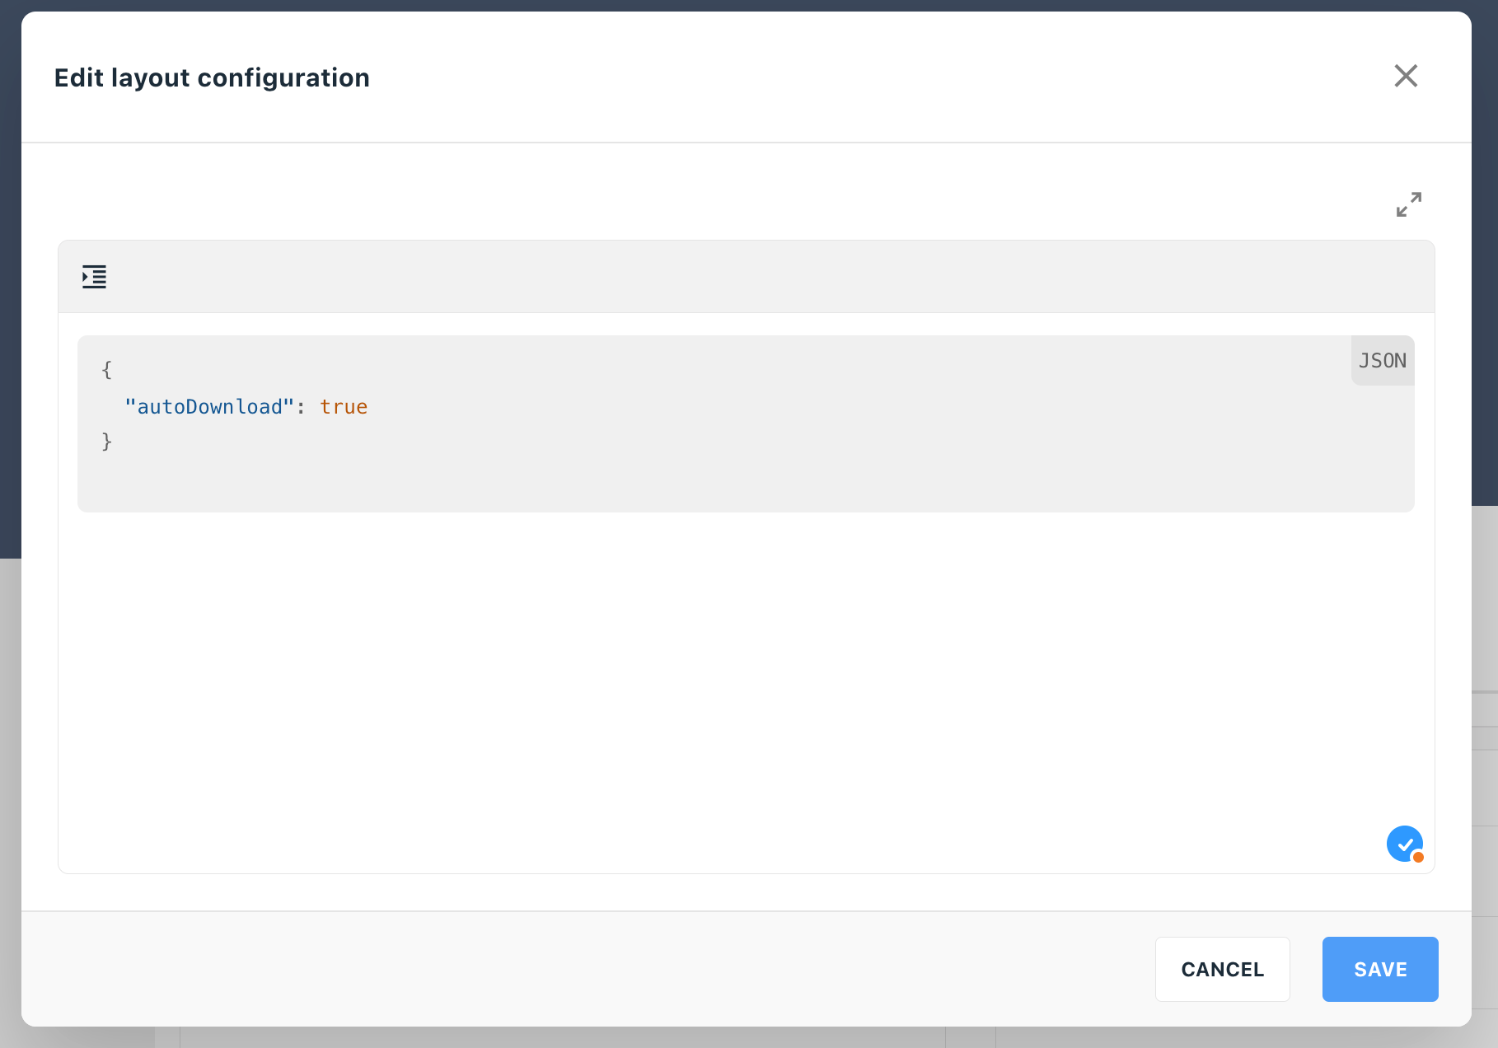Cancel editing the layout configuration
The width and height of the screenshot is (1498, 1048).
coord(1222,969)
